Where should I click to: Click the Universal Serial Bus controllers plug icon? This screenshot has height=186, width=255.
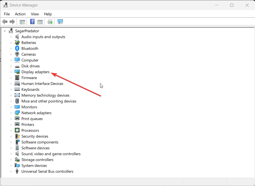pyautogui.click(x=17, y=171)
